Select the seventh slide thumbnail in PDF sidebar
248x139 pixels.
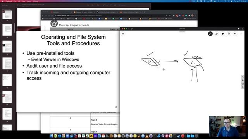click(x=7, y=114)
